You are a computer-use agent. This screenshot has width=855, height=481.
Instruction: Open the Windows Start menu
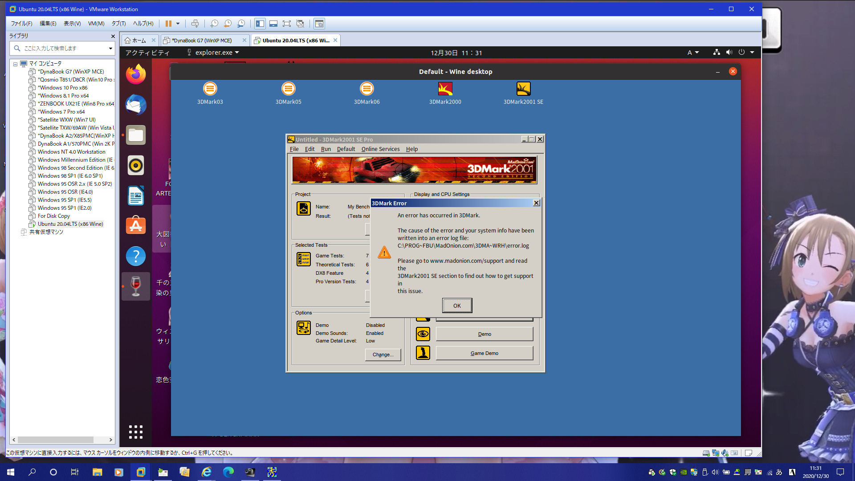pos(11,472)
